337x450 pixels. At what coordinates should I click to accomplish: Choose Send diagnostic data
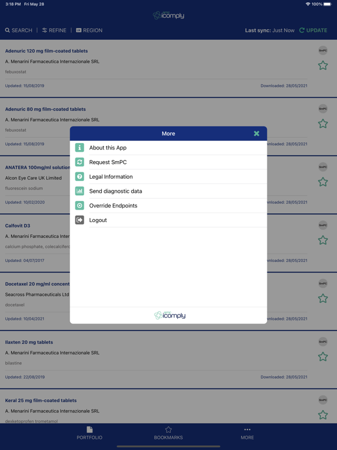[168, 191]
